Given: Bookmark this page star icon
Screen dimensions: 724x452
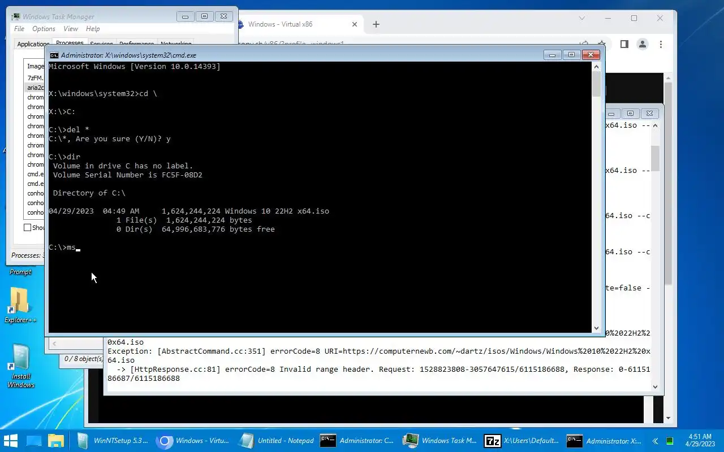Looking at the screenshot, I should pyautogui.click(x=602, y=44).
